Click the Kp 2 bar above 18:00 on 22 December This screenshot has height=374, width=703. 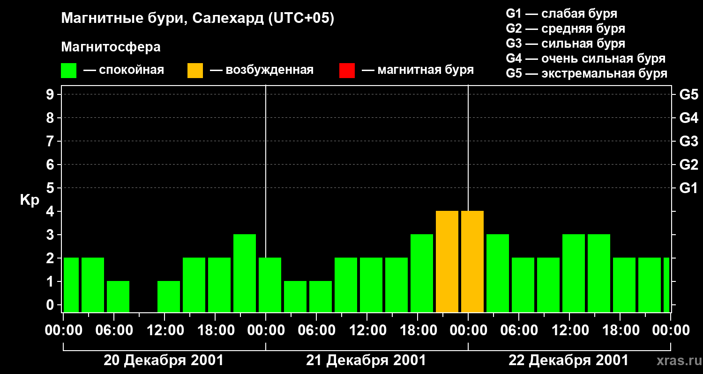pos(624,285)
